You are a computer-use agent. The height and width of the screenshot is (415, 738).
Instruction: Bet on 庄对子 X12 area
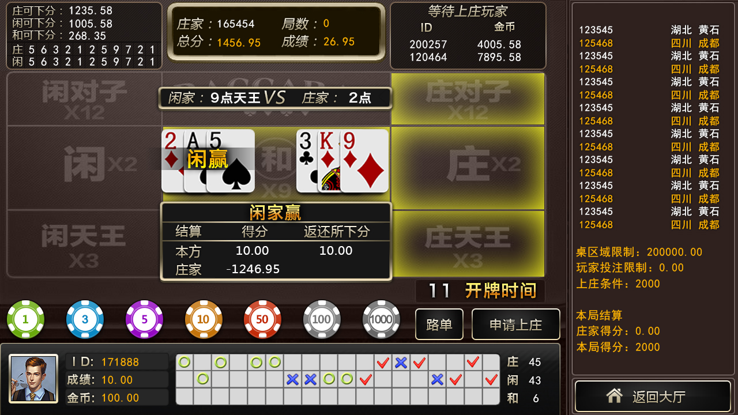click(x=468, y=99)
